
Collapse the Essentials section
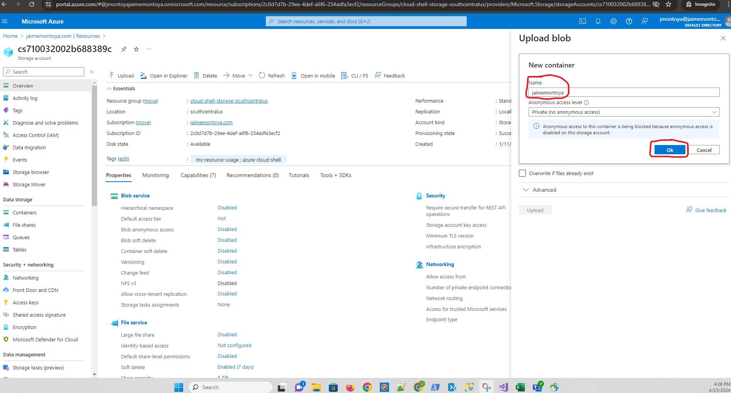click(x=121, y=88)
